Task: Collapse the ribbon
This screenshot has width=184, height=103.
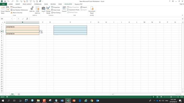Action: 182,15
